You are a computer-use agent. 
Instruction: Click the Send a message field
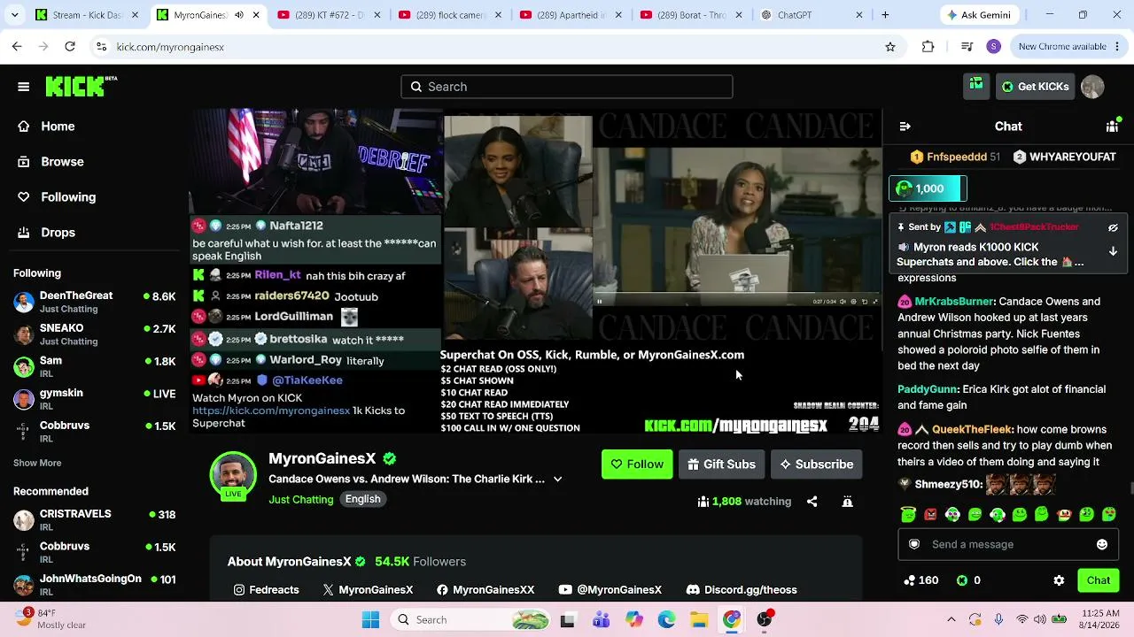(x=1008, y=544)
